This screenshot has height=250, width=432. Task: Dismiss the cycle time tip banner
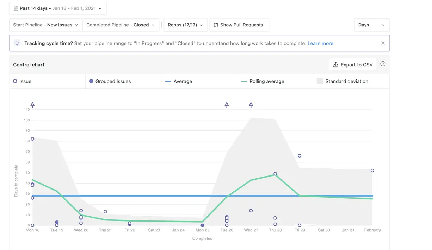point(383,43)
